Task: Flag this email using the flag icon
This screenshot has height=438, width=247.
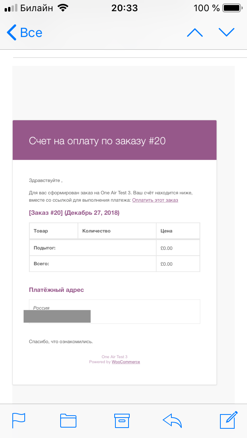Action: tap(18, 420)
